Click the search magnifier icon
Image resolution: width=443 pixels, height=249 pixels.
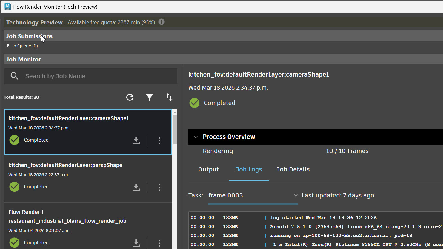click(x=14, y=76)
